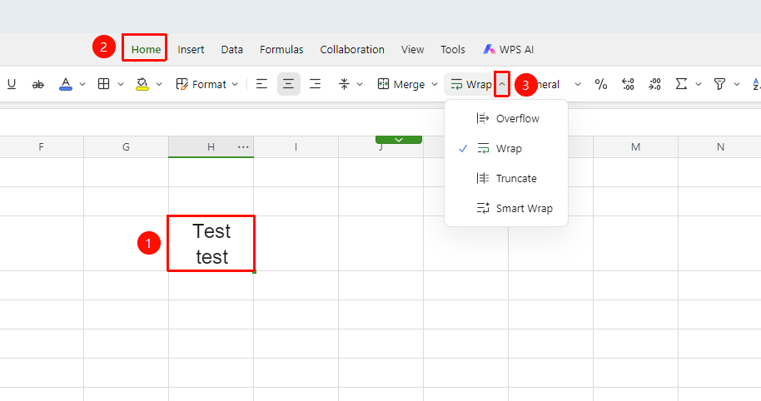Align text right
The width and height of the screenshot is (761, 401).
(x=315, y=84)
